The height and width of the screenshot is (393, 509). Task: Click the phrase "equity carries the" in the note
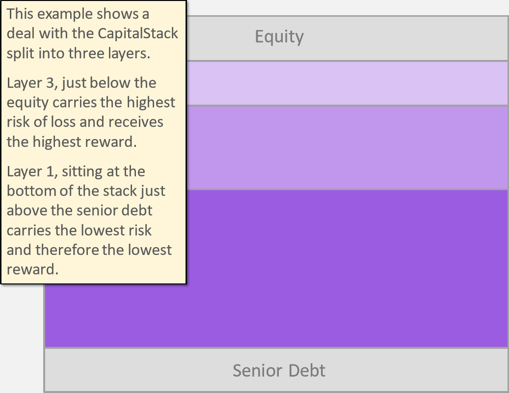tap(65, 103)
